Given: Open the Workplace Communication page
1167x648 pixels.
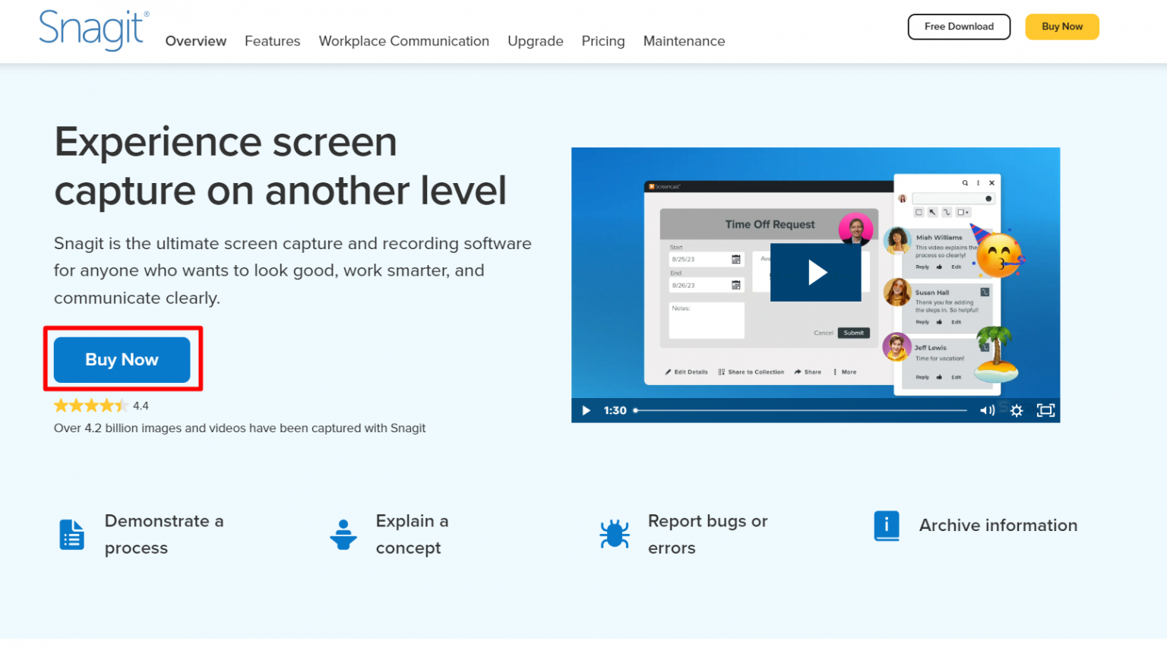Looking at the screenshot, I should [403, 41].
